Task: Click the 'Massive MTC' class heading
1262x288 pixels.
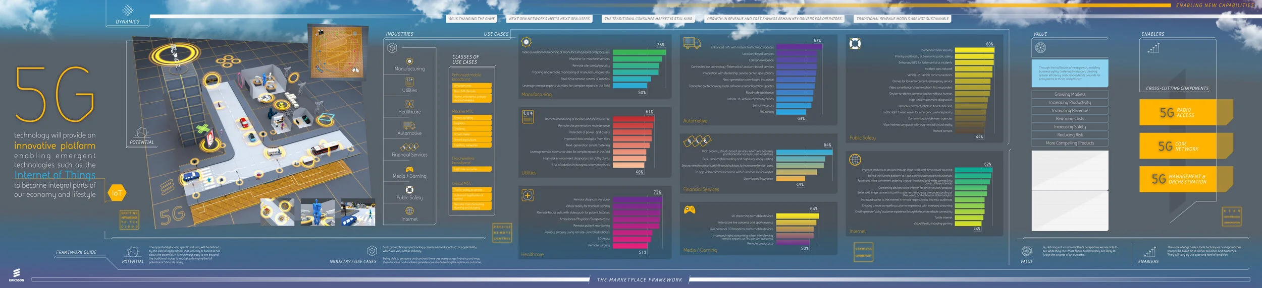Action: click(x=462, y=111)
